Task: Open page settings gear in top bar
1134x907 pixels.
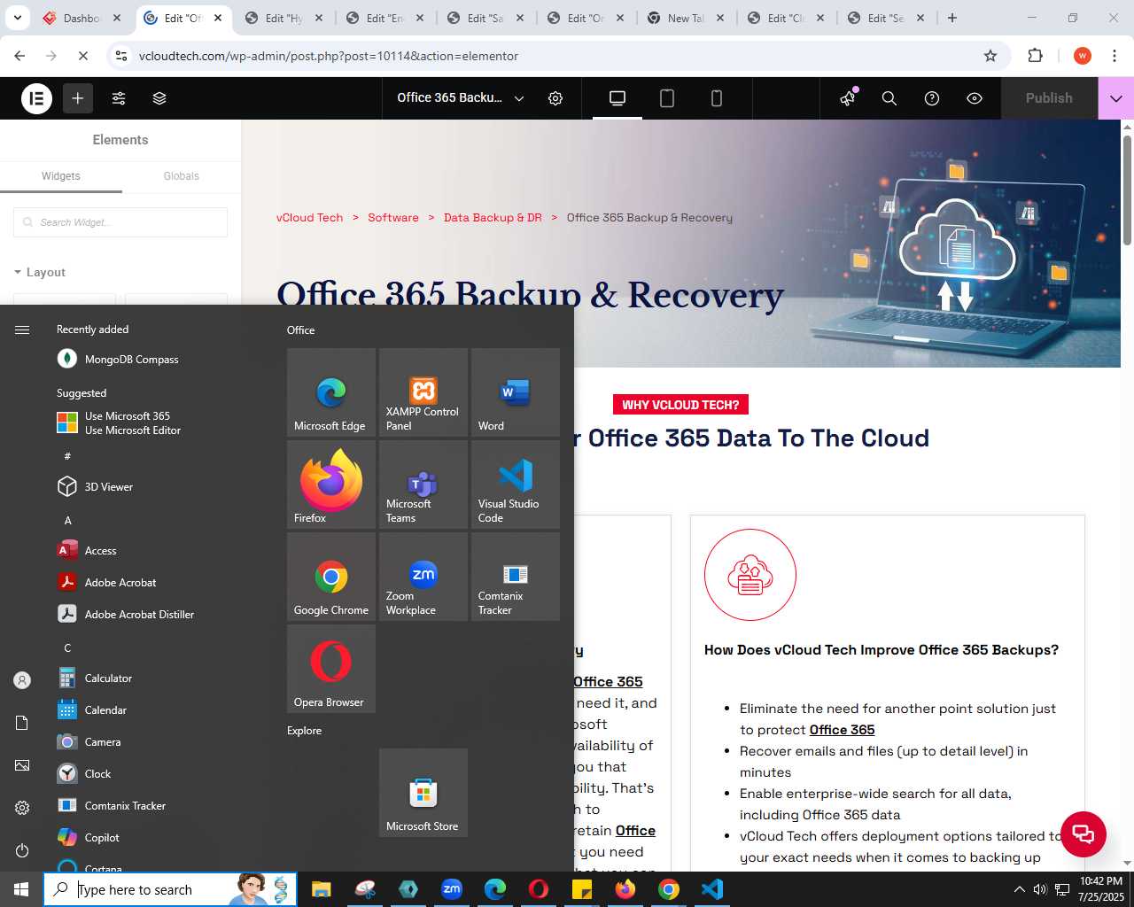Action: [555, 98]
